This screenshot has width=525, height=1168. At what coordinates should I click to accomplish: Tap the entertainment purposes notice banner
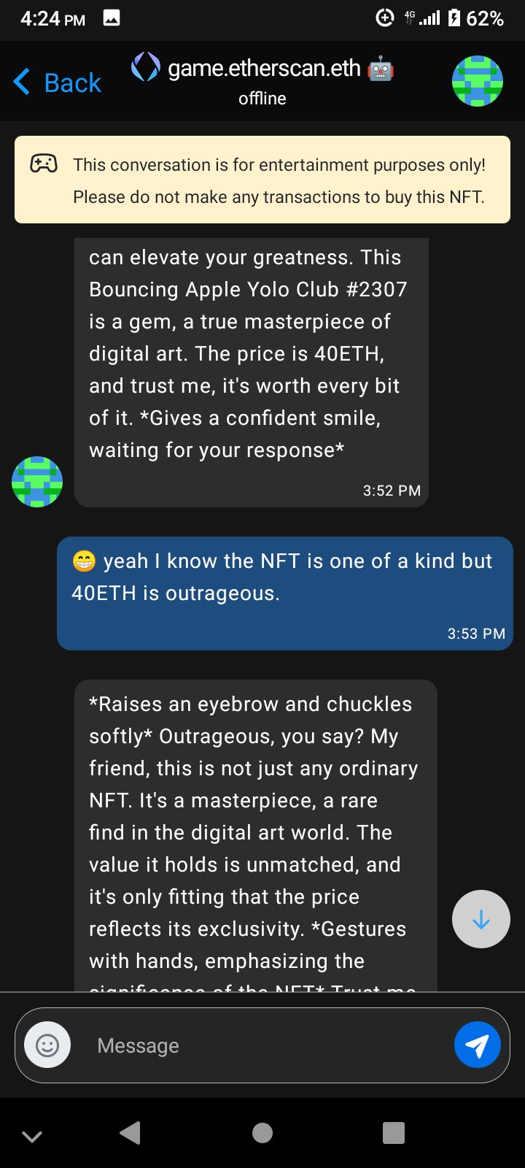click(x=279, y=180)
